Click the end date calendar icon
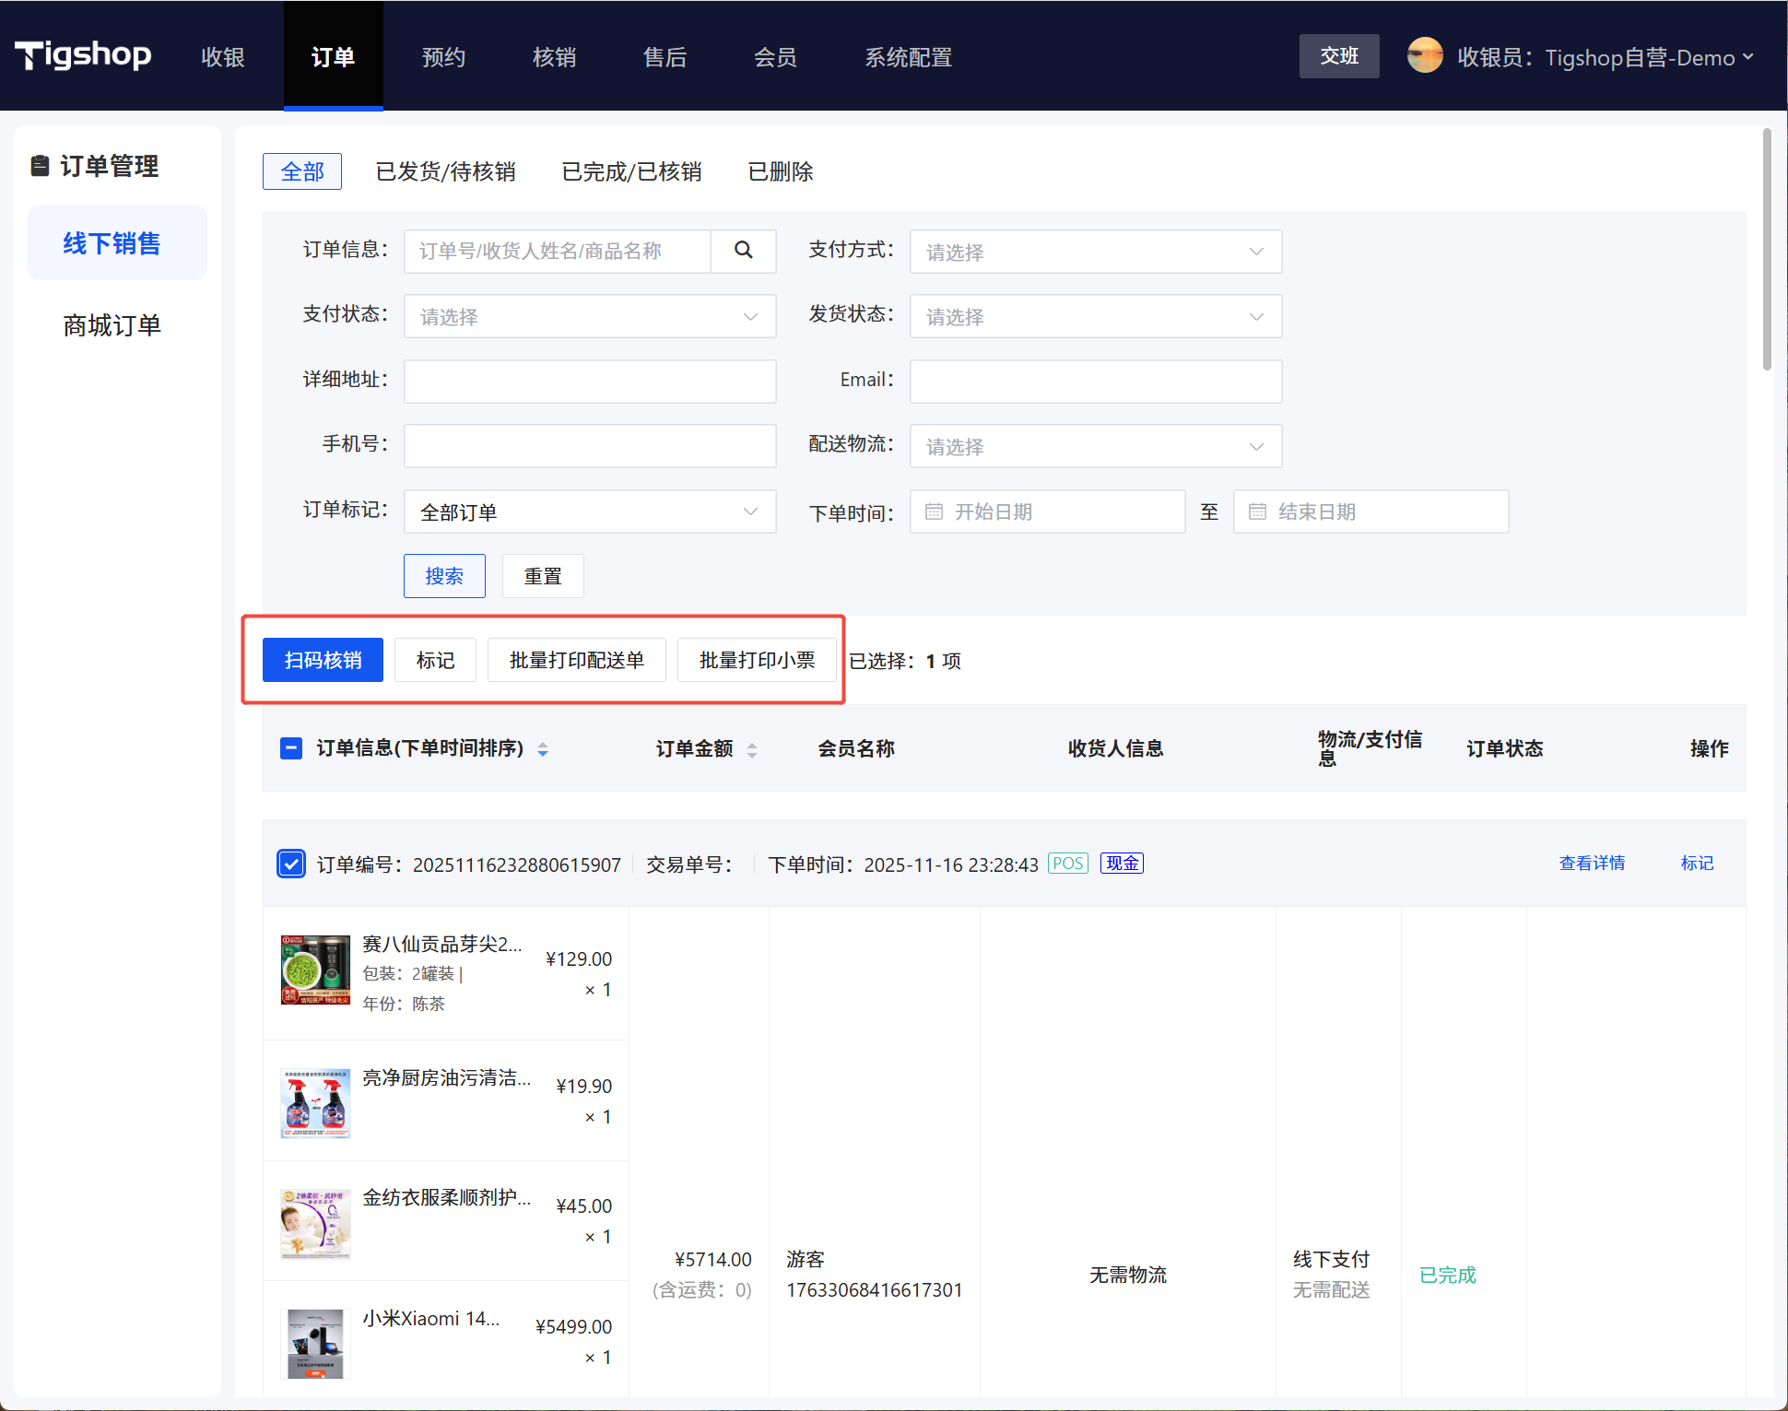This screenshot has height=1411, width=1788. pos(1257,511)
